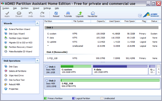The width and height of the screenshot is (162, 101).
Task: Click the Rebuild MBR icon
Action: tap(6, 84)
